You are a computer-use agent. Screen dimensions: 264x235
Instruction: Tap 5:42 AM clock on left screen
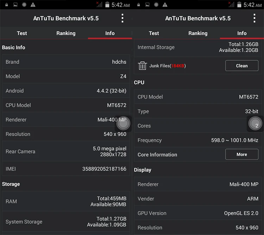pos(120,5)
